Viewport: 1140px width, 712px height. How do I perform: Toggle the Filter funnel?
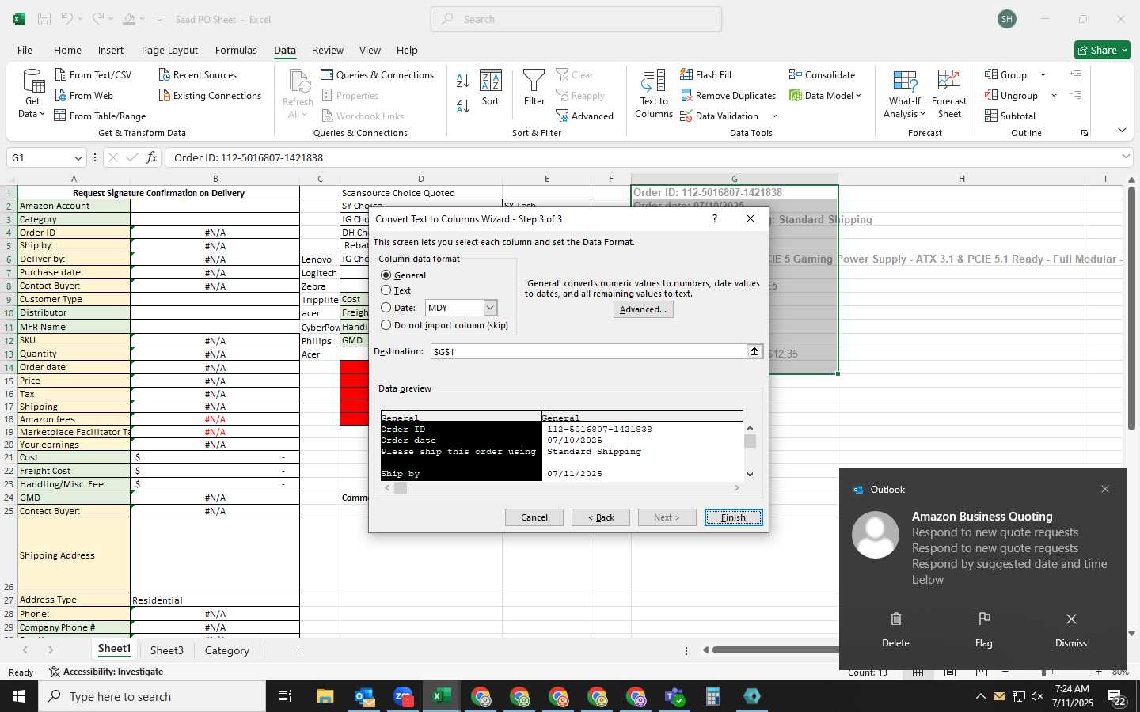coord(534,87)
